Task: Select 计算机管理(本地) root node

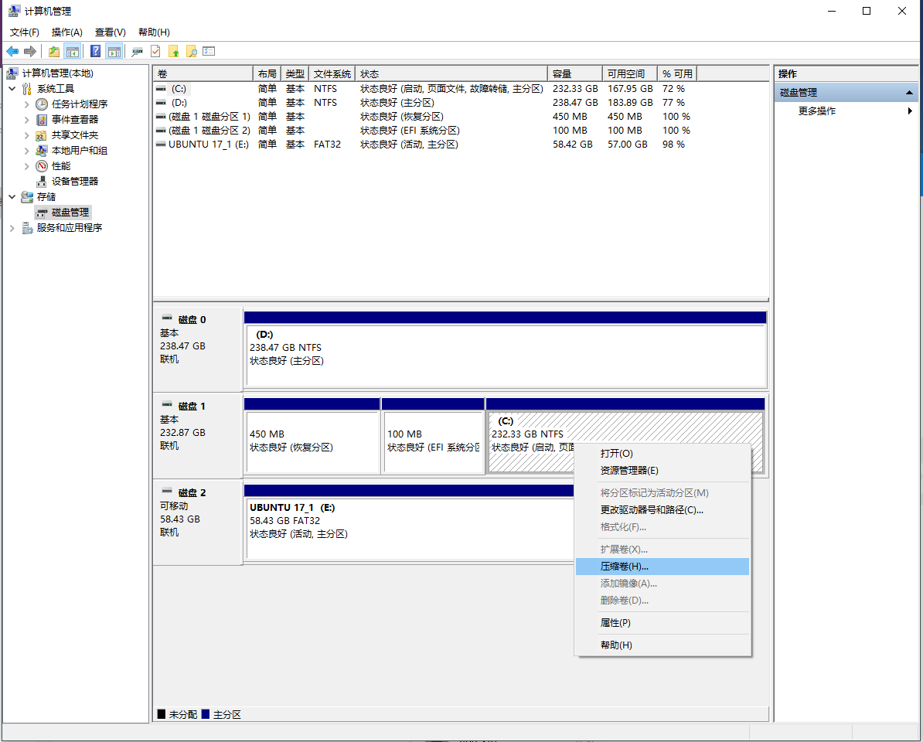Action: [x=58, y=73]
